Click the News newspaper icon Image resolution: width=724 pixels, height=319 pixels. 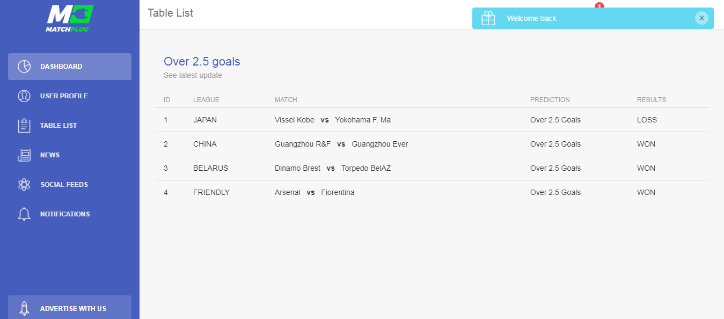coord(24,155)
